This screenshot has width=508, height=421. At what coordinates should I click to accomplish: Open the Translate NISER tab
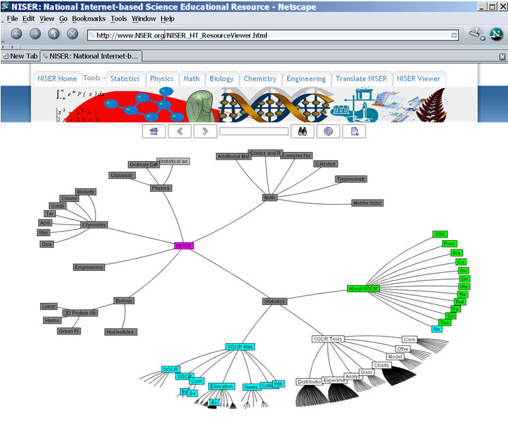(x=361, y=78)
